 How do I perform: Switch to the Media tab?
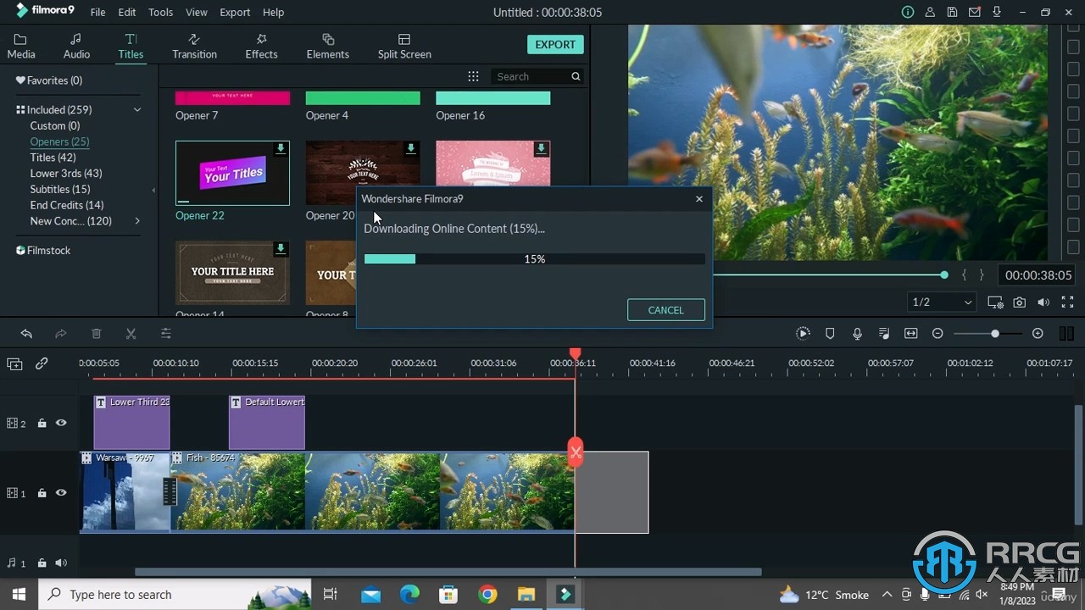[21, 47]
